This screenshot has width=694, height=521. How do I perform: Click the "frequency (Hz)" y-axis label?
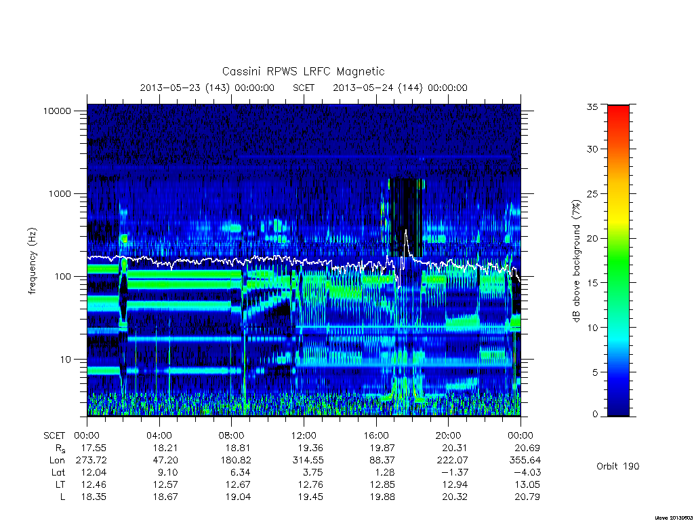pyautogui.click(x=32, y=261)
